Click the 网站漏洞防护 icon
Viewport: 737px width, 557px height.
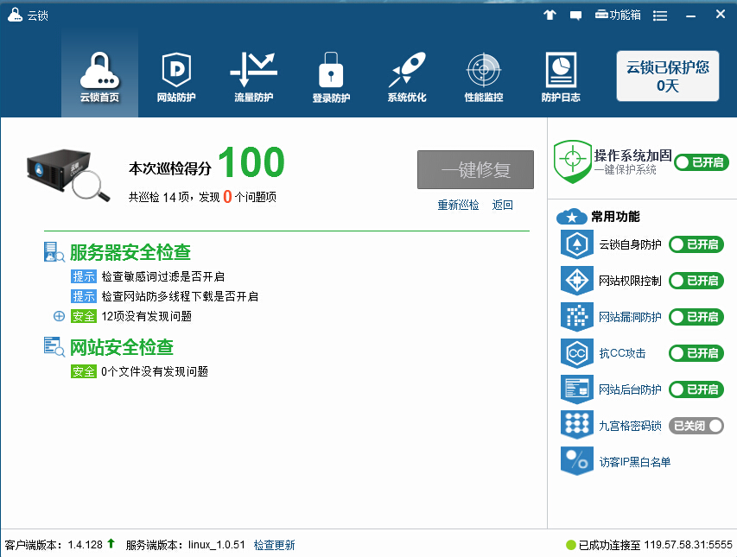(577, 317)
